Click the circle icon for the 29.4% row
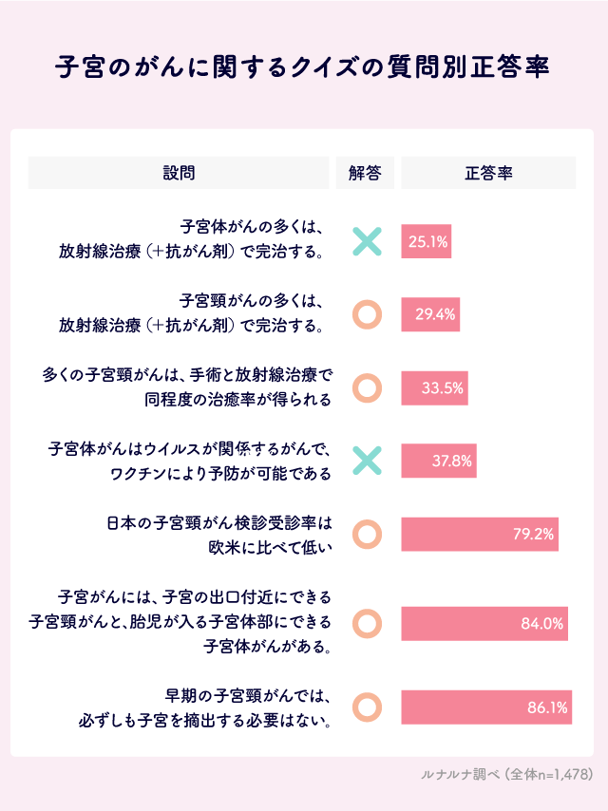This screenshot has width=608, height=811. [x=367, y=314]
